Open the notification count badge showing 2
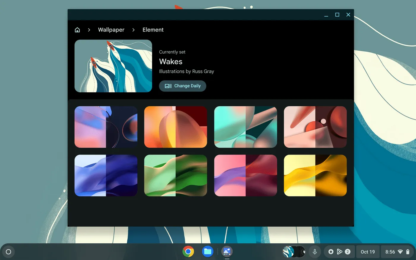This screenshot has width=416, height=260. 348,252
